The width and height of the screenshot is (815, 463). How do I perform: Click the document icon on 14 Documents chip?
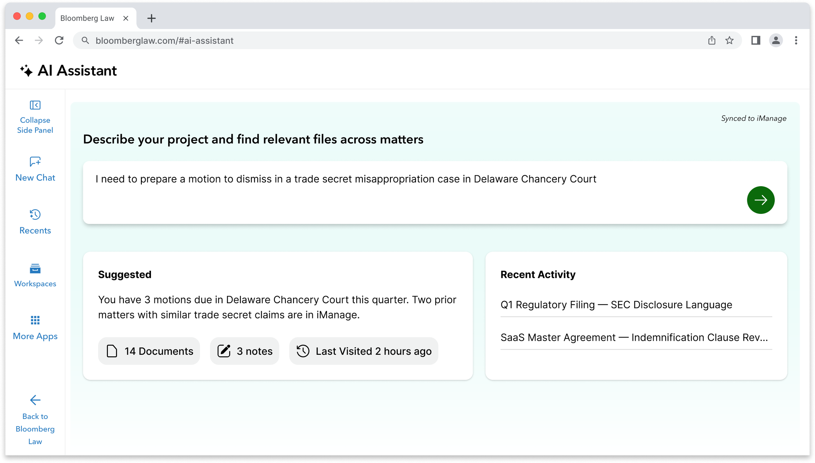click(x=112, y=351)
